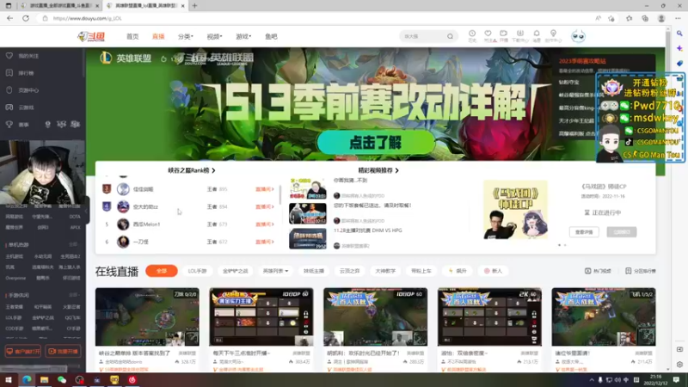Image resolution: width=688 pixels, height=387 pixels.
Task: Open 分区排行榜 section ranking link
Action: 641,271
